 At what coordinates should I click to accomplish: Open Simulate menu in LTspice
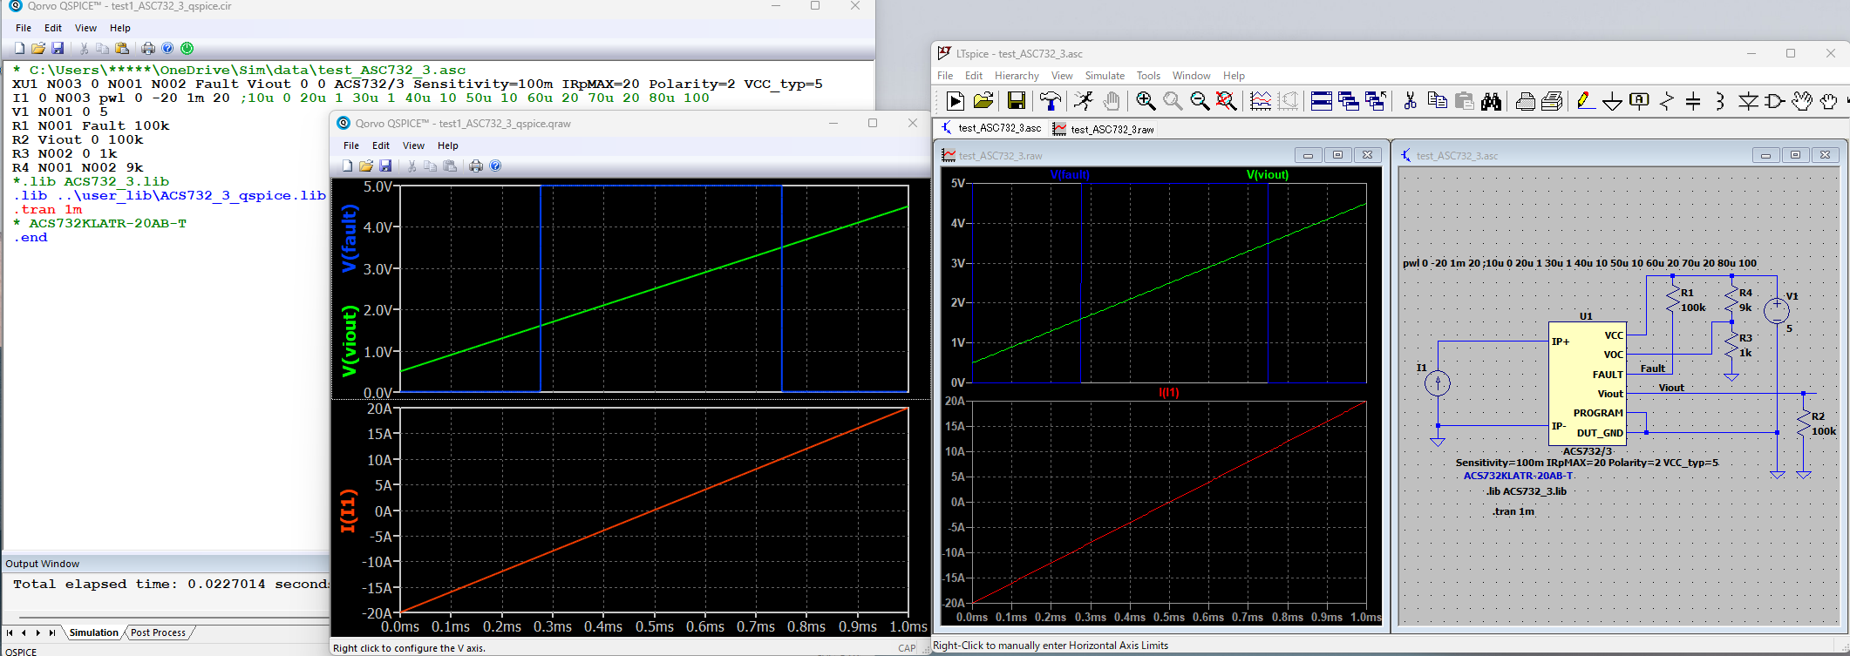1105,76
